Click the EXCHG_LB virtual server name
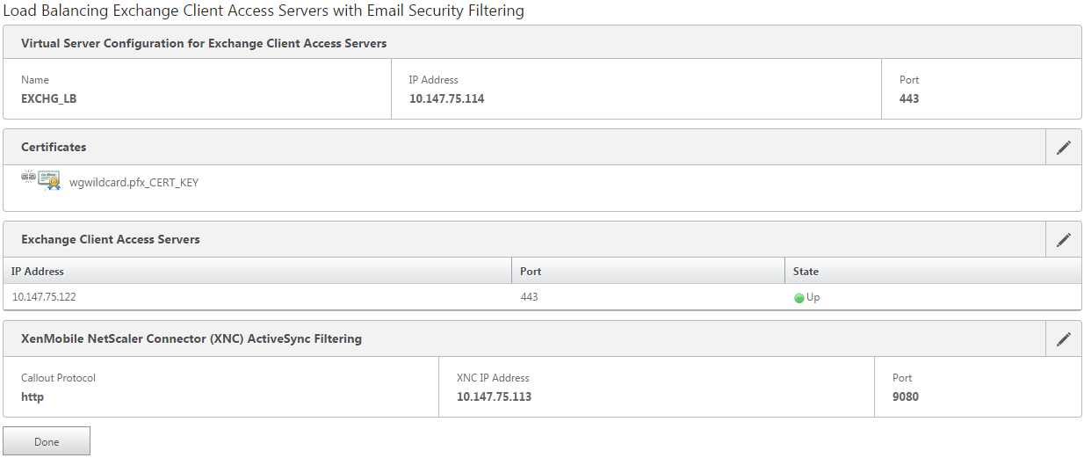Viewport: 1084px width, 458px height. coord(49,98)
